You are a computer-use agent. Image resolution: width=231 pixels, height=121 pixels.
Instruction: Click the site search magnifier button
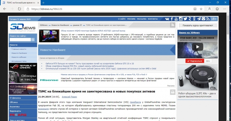point(33,40)
